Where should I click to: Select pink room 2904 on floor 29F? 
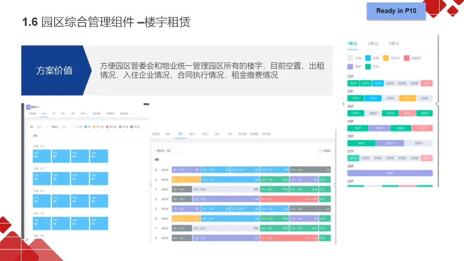422,128
